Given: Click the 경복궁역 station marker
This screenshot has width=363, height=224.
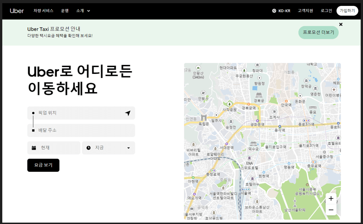Looking at the screenshot, I should pos(249,104).
